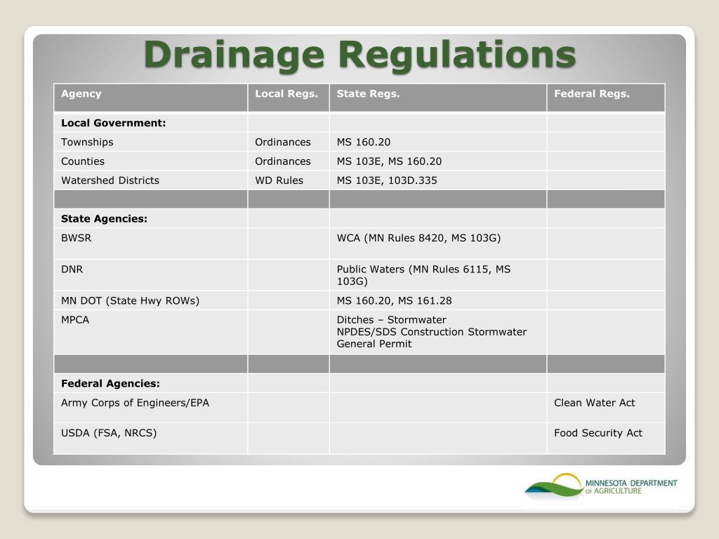Screen dimensions: 719x539
Task: Select the USDA (FSA, NRCS) row label
Action: 109,433
